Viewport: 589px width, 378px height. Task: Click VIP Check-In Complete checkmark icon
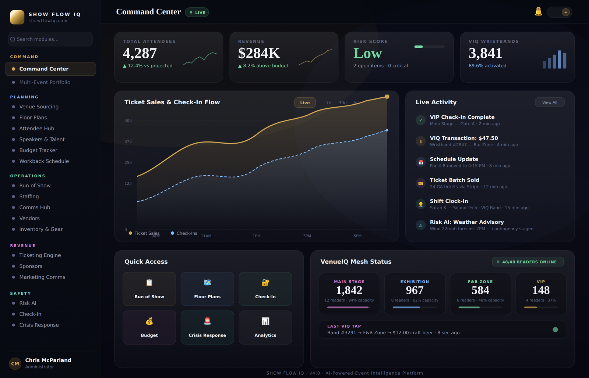[421, 120]
